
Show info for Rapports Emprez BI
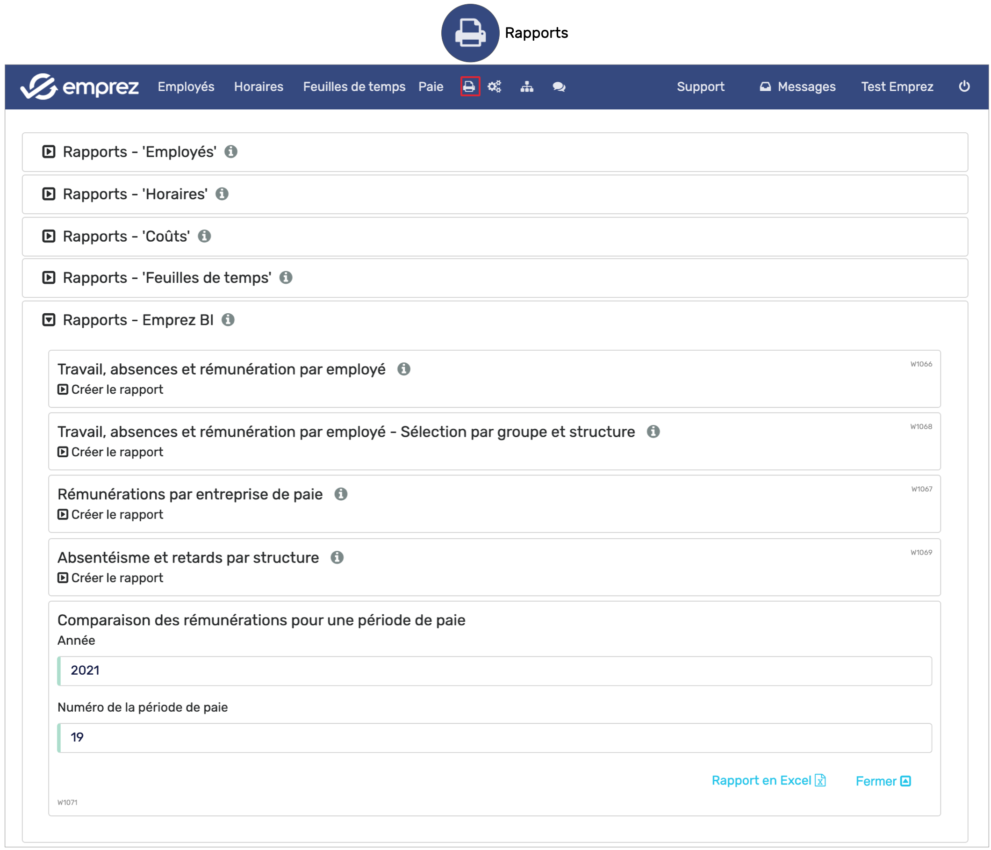[x=228, y=320]
